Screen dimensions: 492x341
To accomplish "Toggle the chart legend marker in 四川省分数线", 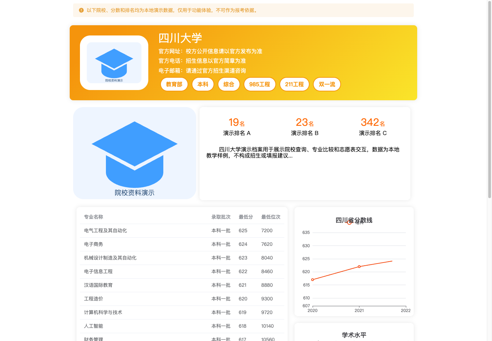I will [x=349, y=222].
